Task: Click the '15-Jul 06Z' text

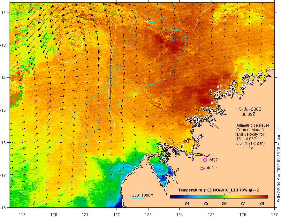Action: click(x=246, y=139)
